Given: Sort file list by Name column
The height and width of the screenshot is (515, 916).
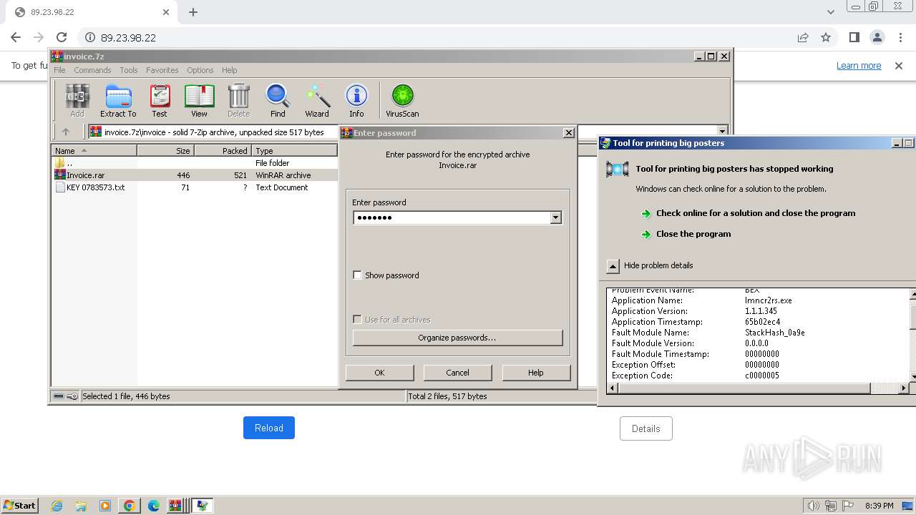Looking at the screenshot, I should click(94, 151).
